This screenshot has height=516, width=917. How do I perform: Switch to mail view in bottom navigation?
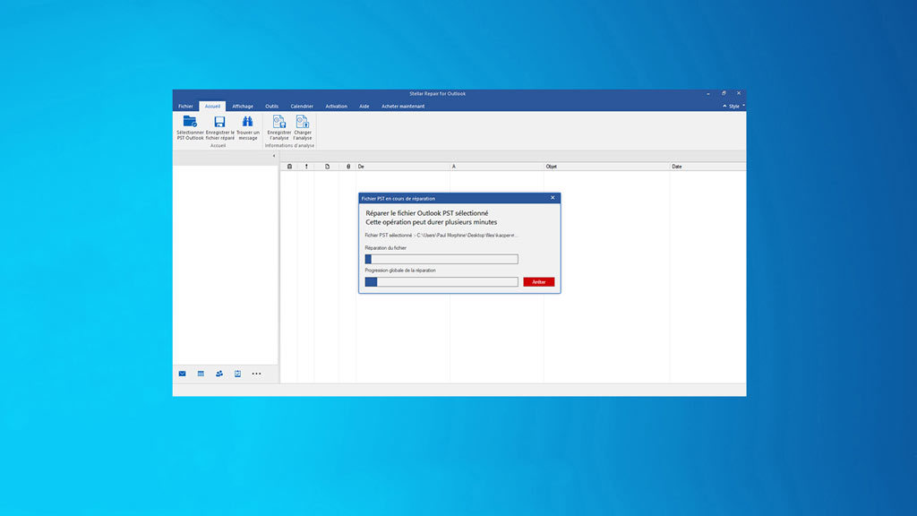click(x=182, y=374)
